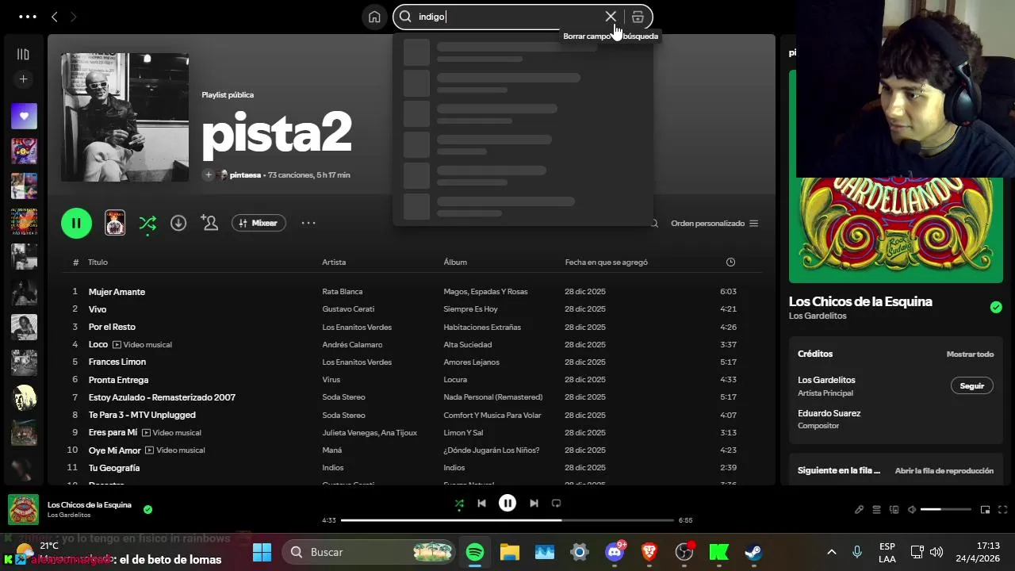Sort by Fecha en que se agregó

tap(606, 263)
